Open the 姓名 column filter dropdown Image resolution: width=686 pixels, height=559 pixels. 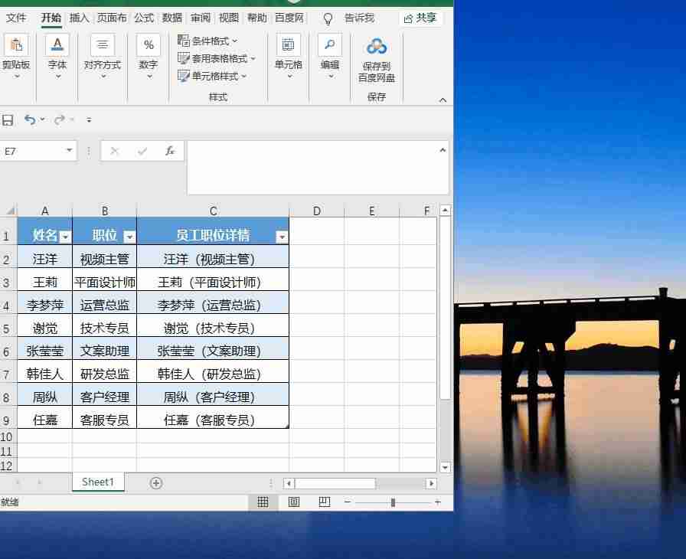[65, 237]
